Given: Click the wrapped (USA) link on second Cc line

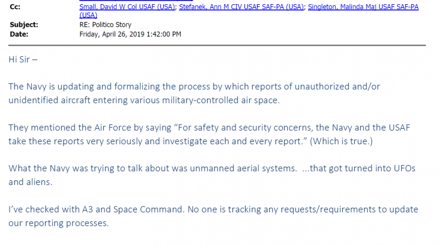Looking at the screenshot, I should [88, 15].
